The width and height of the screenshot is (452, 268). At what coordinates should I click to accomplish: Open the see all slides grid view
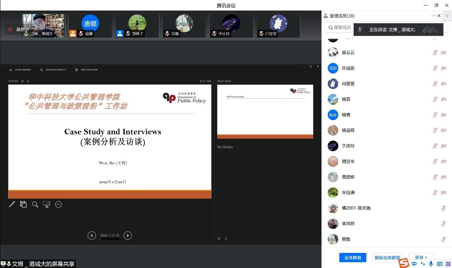pyautogui.click(x=24, y=204)
